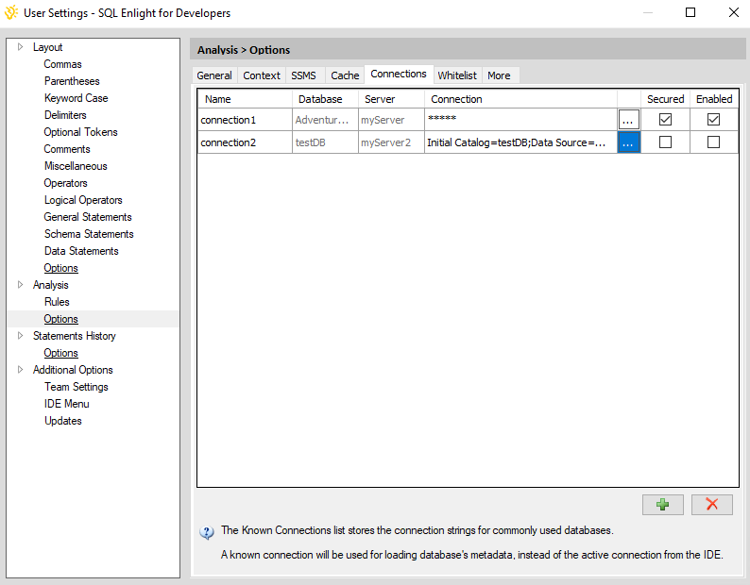The image size is (750, 585).
Task: Select the Connections tab
Action: click(x=399, y=75)
